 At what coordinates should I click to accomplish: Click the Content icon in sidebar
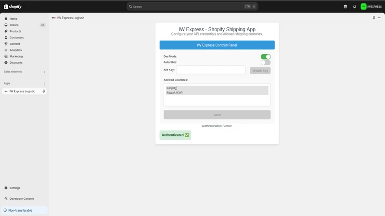pos(6,44)
